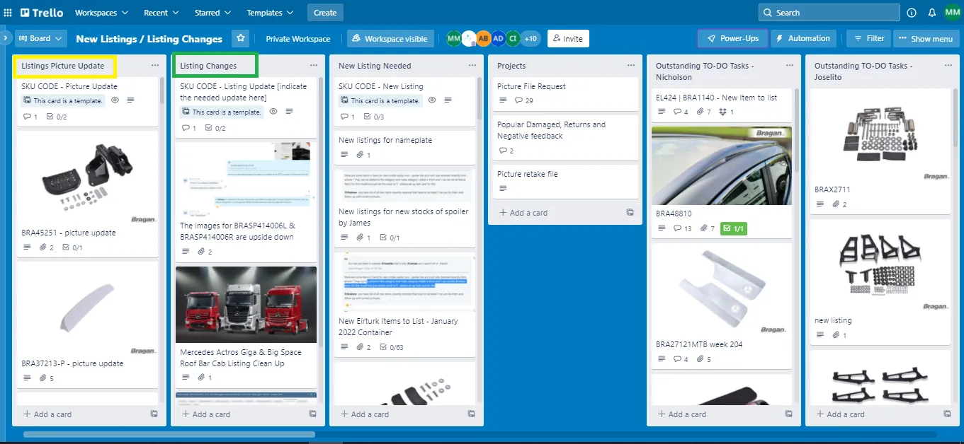Open Joselito TO-DO list actions menu
This screenshot has width=964, height=444.
[948, 66]
